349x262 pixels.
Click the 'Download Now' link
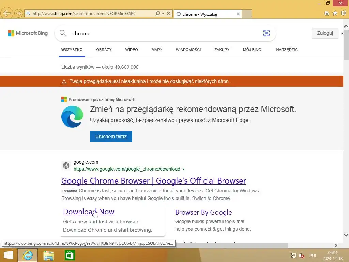(89, 212)
